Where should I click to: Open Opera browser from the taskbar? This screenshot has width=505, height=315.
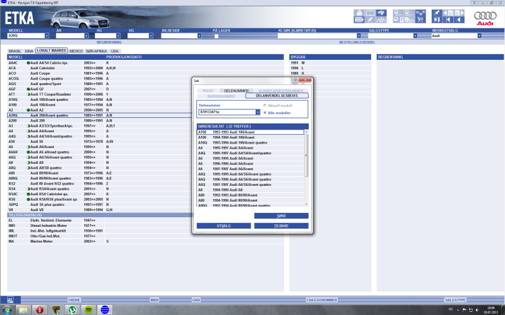coord(40,309)
